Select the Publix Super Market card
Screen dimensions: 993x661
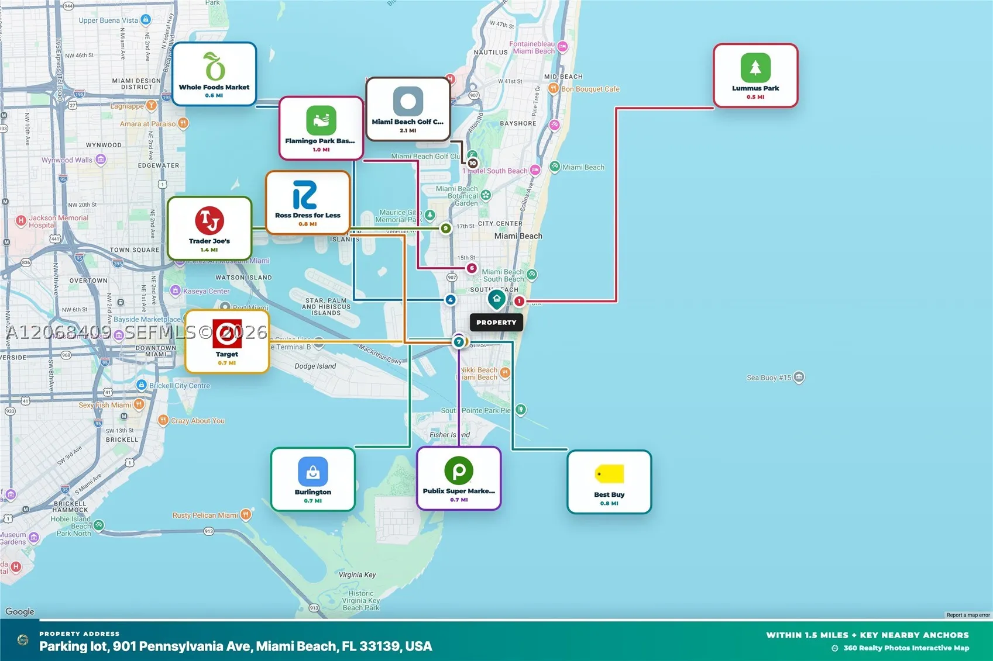[x=459, y=478]
